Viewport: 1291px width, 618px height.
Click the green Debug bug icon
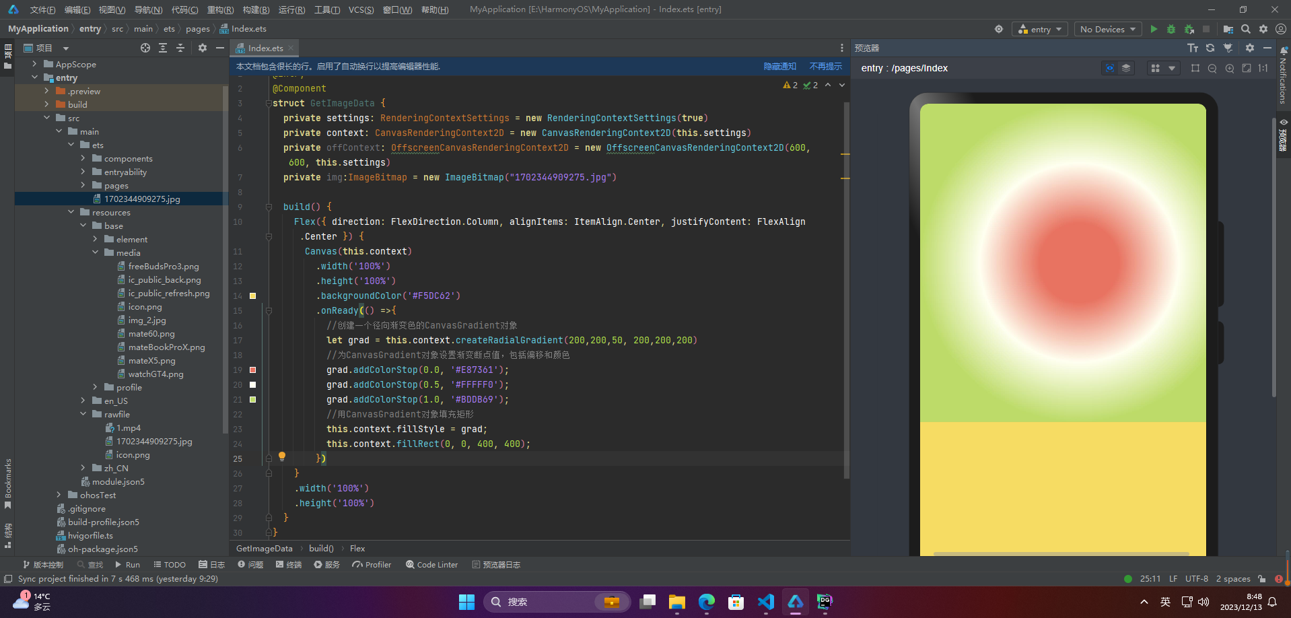1171,29
